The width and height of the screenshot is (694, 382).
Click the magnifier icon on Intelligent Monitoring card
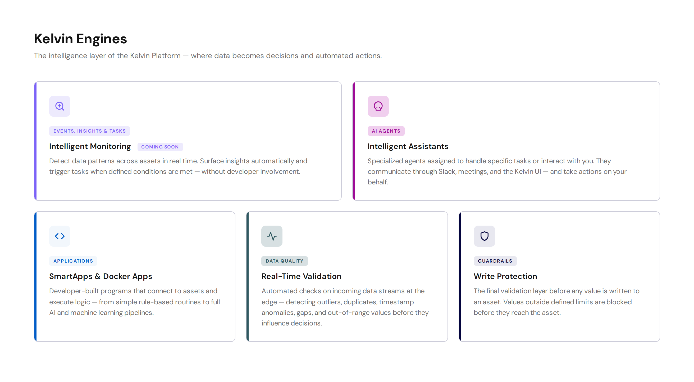(x=60, y=106)
